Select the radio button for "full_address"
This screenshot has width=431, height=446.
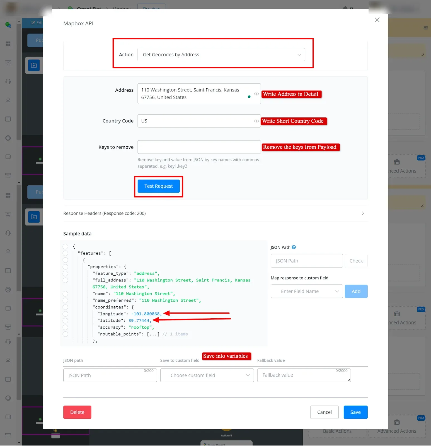pyautogui.click(x=66, y=280)
